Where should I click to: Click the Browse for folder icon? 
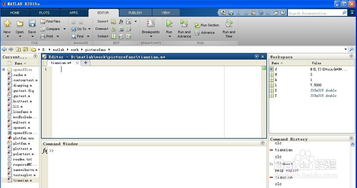click(x=25, y=49)
